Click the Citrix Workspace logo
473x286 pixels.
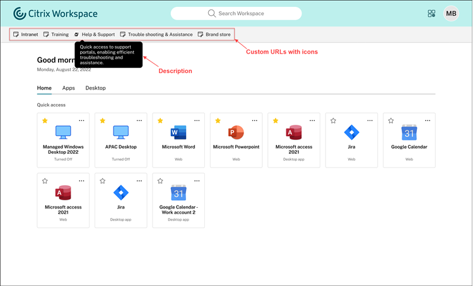pyautogui.click(x=55, y=14)
